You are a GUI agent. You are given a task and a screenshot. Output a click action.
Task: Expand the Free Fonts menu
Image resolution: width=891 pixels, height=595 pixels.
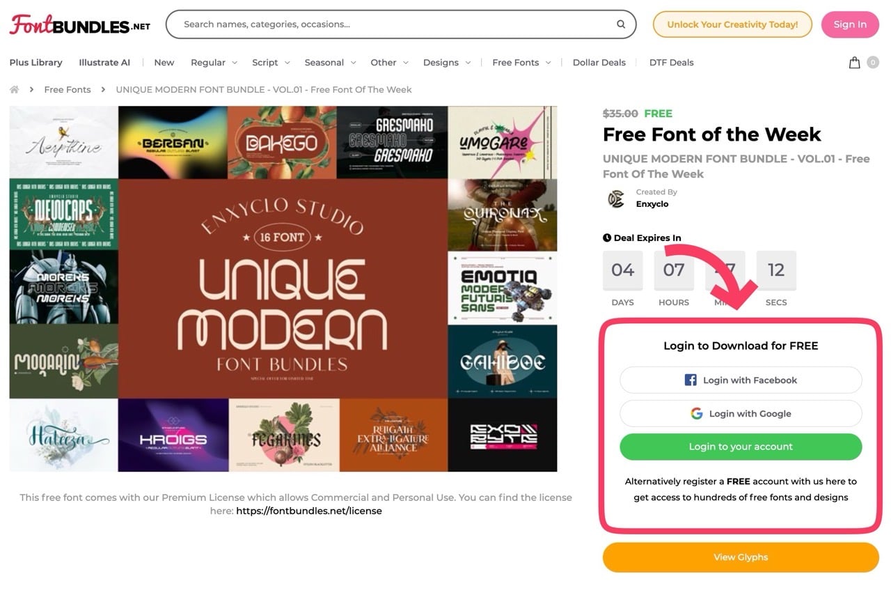(x=521, y=63)
